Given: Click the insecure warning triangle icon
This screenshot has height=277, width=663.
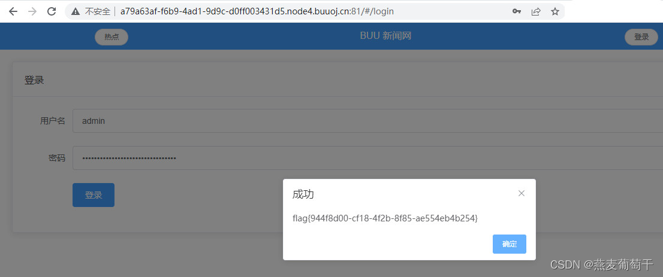Looking at the screenshot, I should [76, 11].
